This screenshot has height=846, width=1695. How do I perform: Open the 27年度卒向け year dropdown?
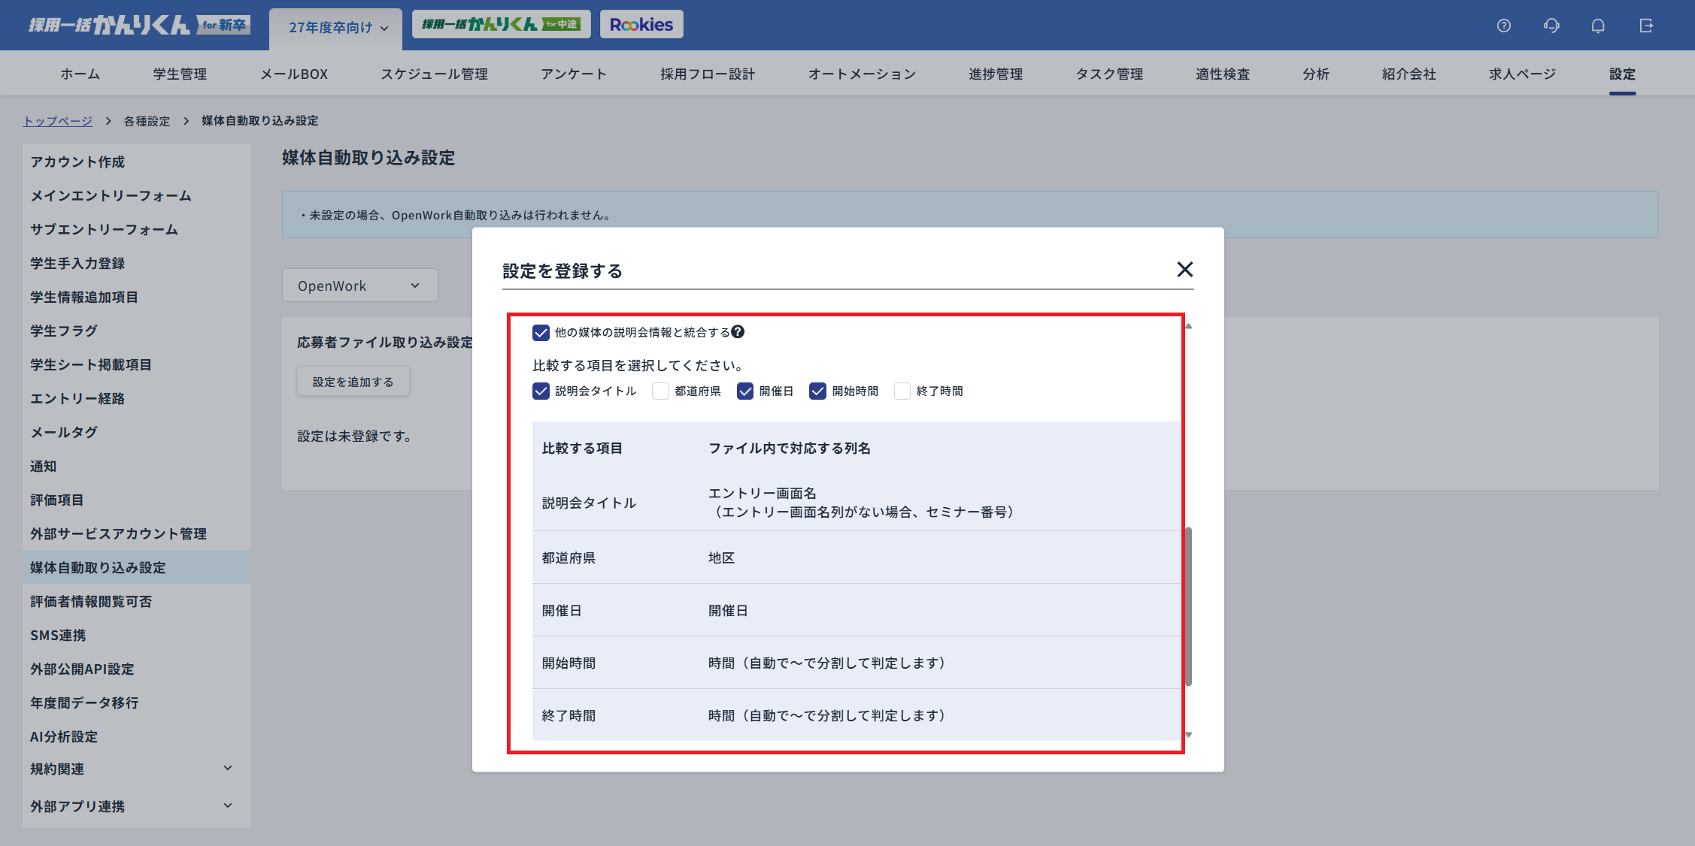point(338,28)
